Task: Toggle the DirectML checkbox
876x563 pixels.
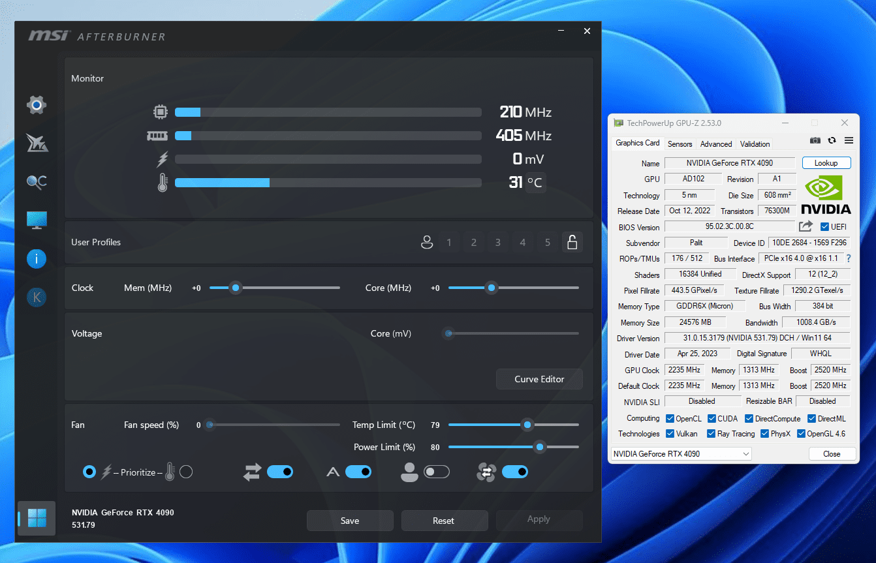Action: [x=812, y=419]
